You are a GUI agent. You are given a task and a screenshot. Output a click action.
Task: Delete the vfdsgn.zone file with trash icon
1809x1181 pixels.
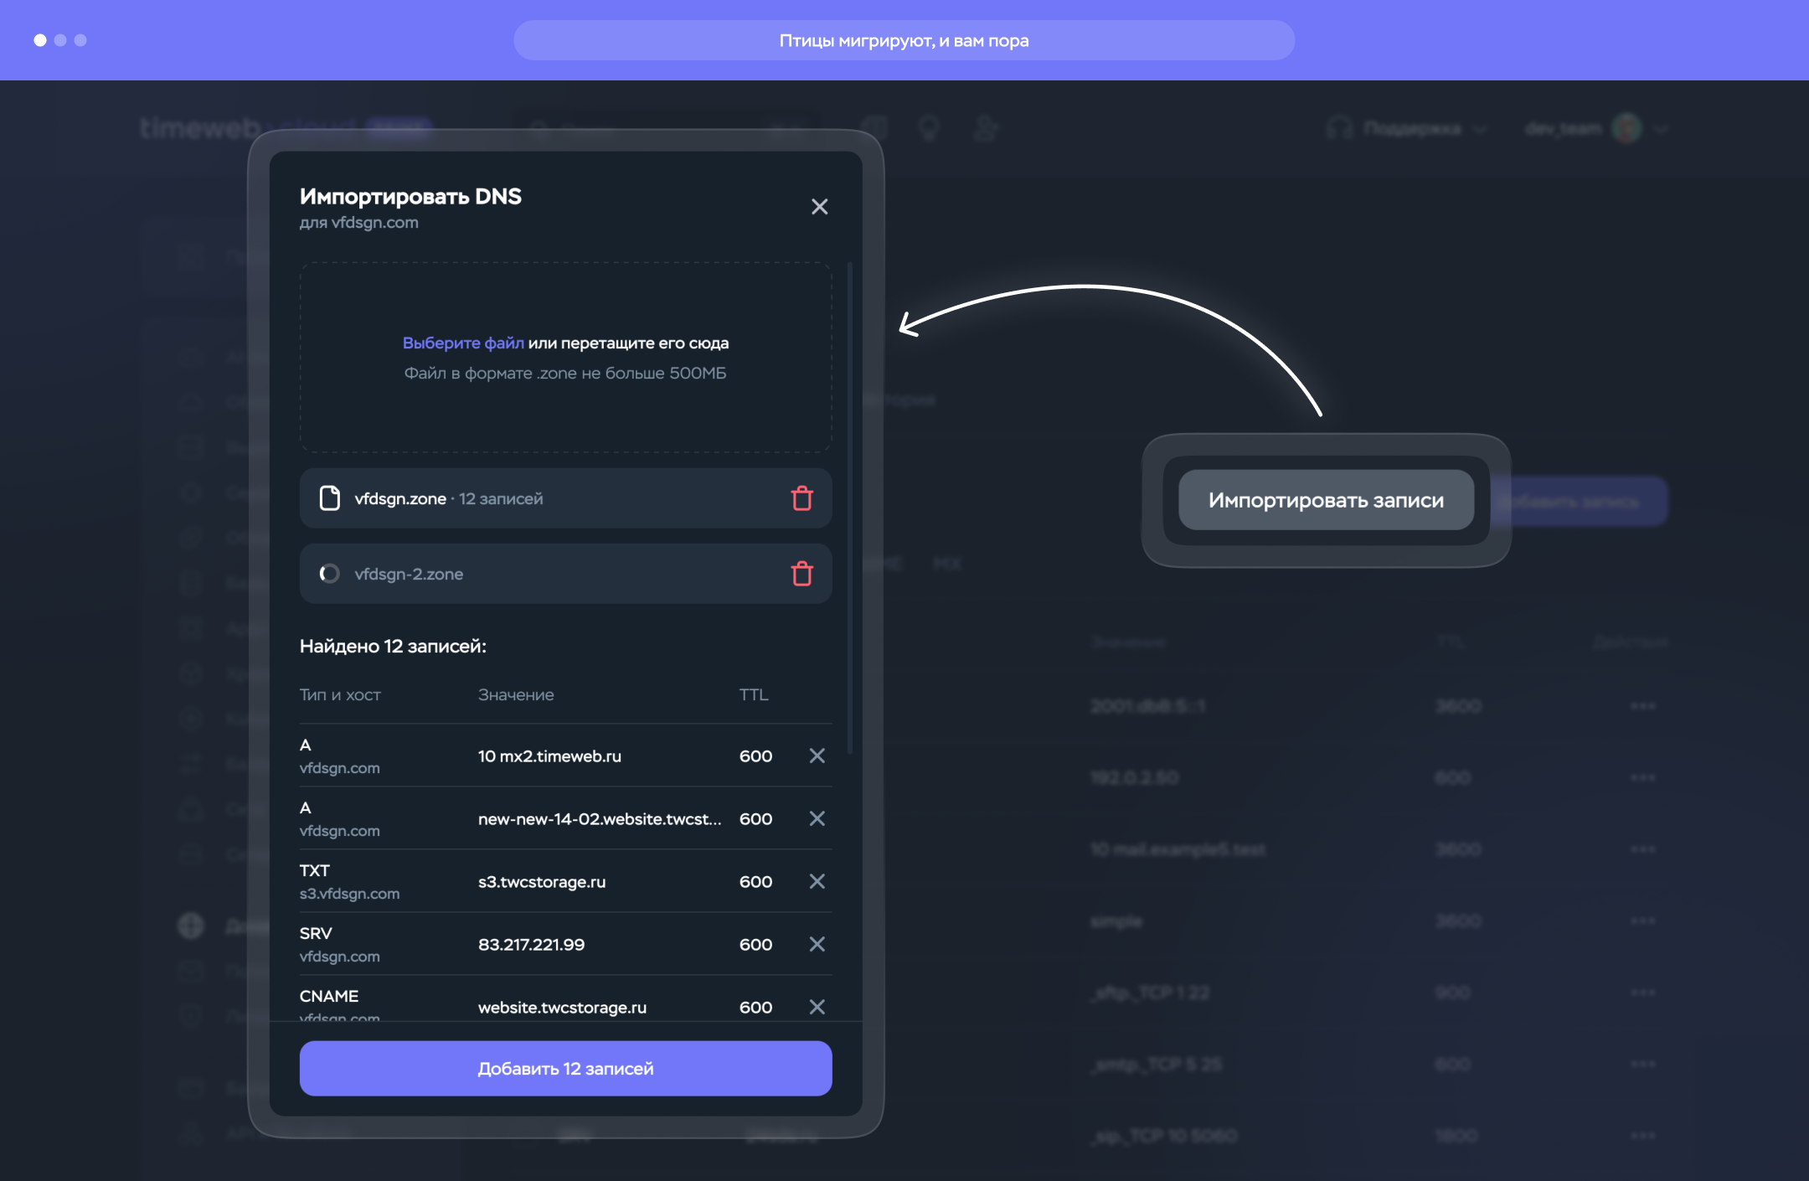point(801,498)
